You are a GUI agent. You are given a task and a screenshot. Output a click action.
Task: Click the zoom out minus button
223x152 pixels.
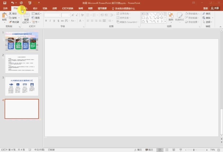(x=186, y=150)
